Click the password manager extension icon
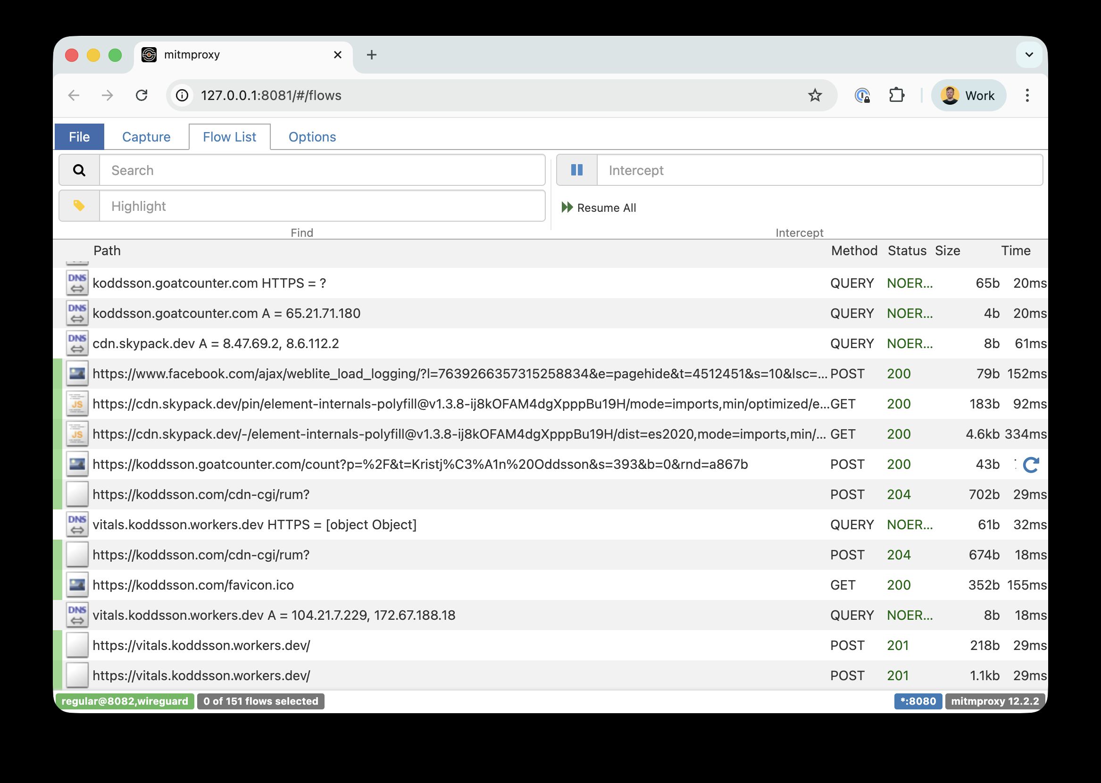The width and height of the screenshot is (1101, 783). coord(862,95)
